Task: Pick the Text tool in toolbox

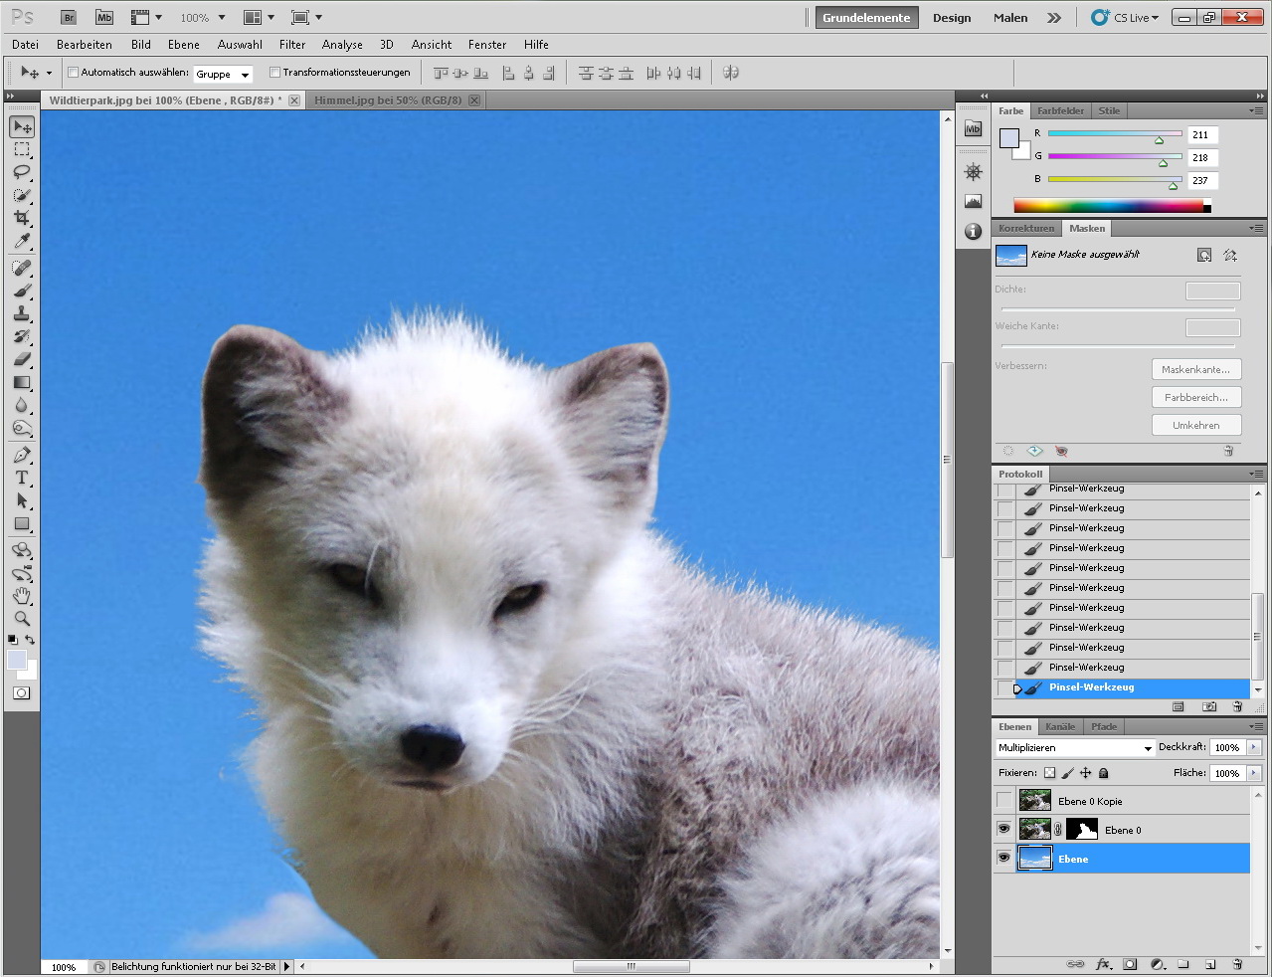Action: [x=22, y=479]
